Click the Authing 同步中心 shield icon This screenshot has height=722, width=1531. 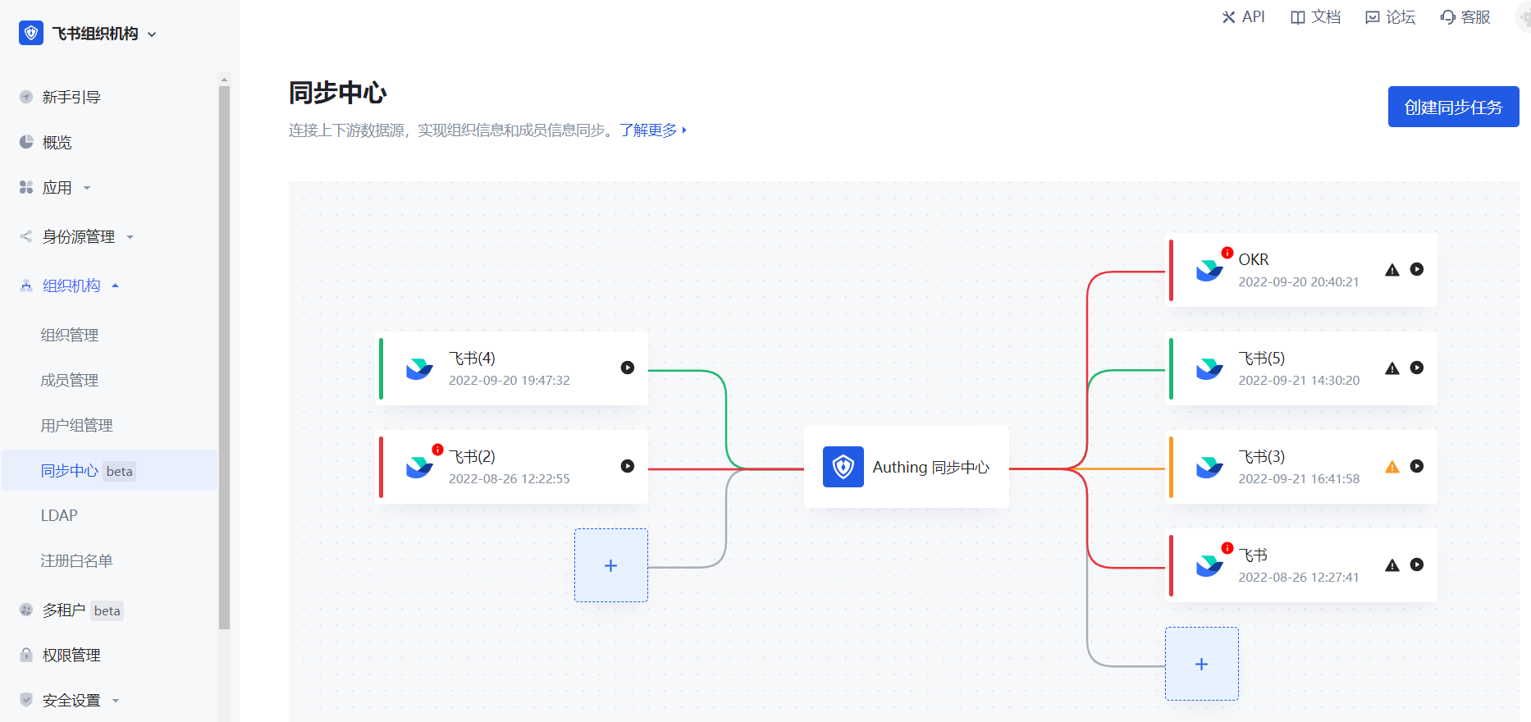pos(843,467)
